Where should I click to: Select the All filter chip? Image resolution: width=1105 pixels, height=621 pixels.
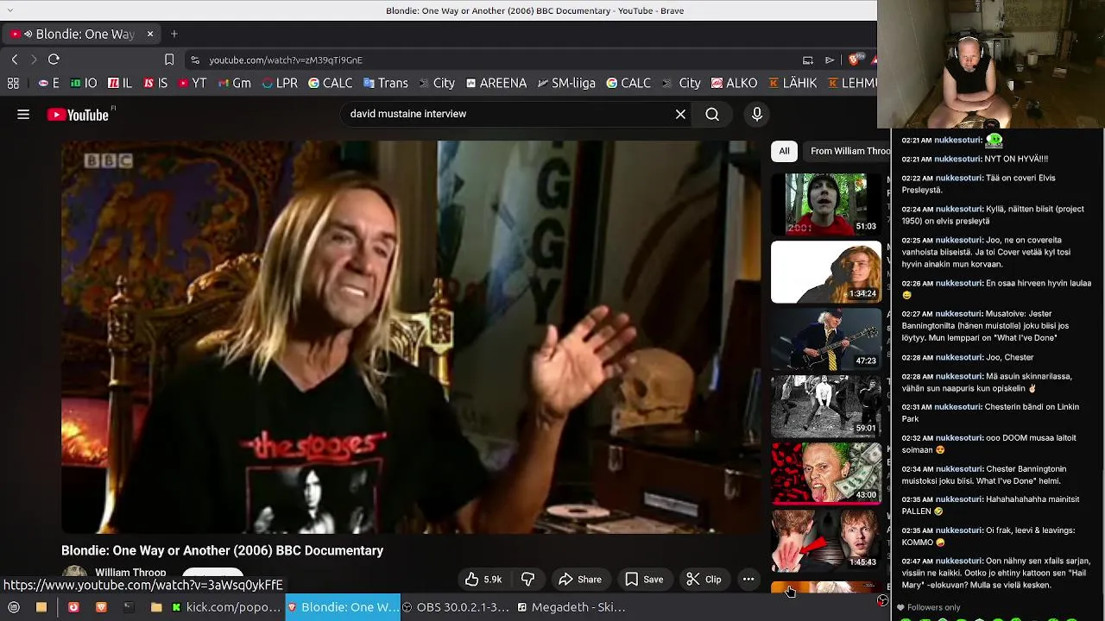click(x=784, y=151)
